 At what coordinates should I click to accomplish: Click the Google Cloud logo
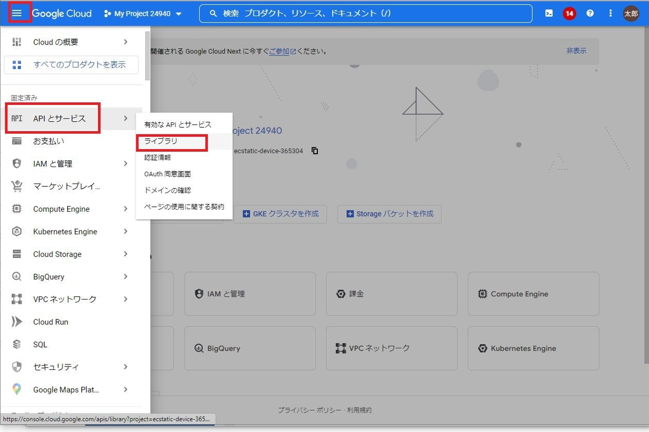tap(62, 13)
